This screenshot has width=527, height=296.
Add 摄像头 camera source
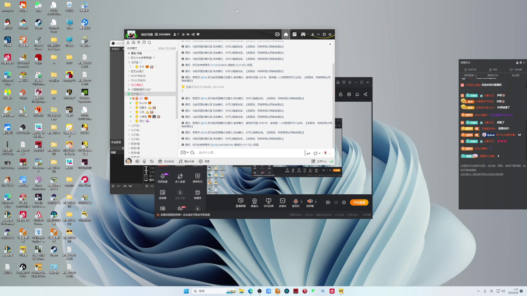(x=254, y=203)
